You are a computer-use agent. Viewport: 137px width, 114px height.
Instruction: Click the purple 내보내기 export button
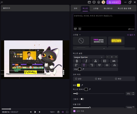[114, 2]
